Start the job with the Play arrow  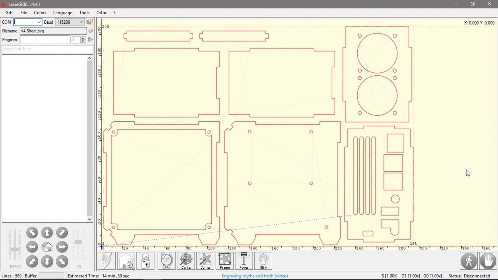pyautogui.click(x=90, y=39)
